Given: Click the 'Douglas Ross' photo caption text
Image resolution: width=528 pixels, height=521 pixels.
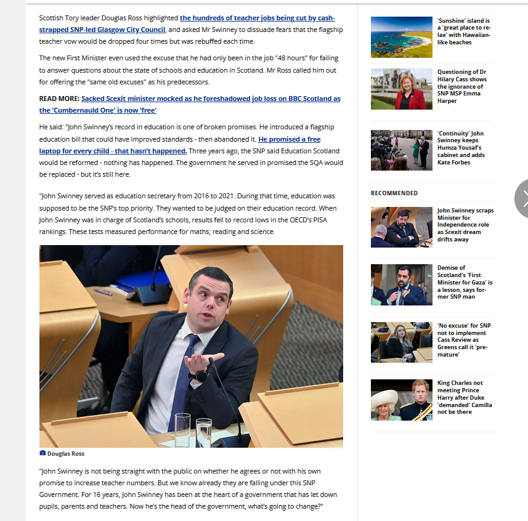Looking at the screenshot, I should coord(66,453).
